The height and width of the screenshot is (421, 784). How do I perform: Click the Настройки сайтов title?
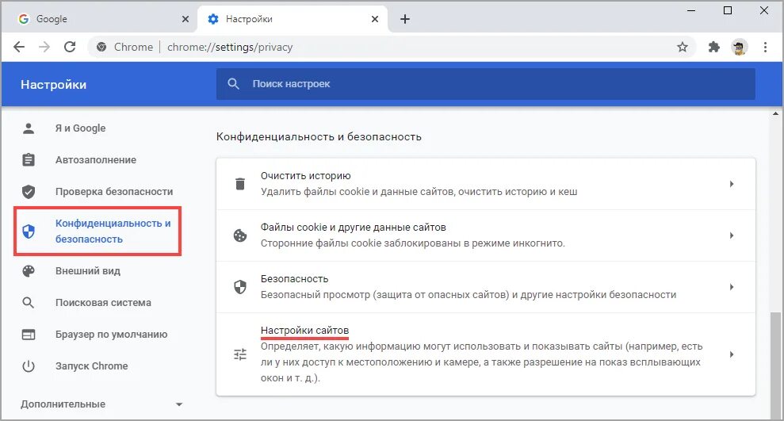(x=304, y=331)
